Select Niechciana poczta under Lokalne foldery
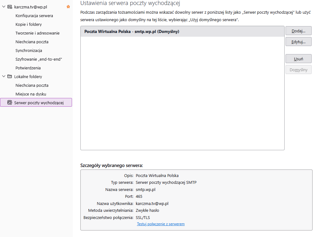The image size is (320, 237). click(32, 85)
